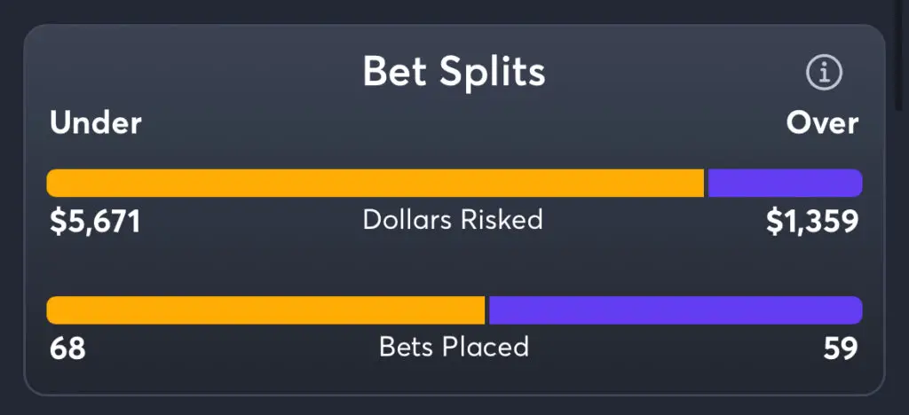Click the orange Under segment of Dollars Risked bar

pos(375,183)
